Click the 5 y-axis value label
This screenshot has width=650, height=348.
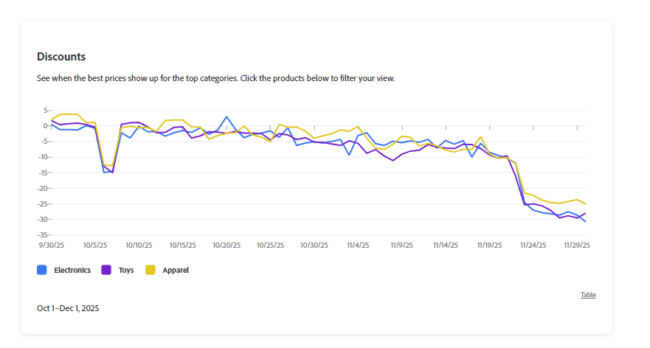click(45, 110)
